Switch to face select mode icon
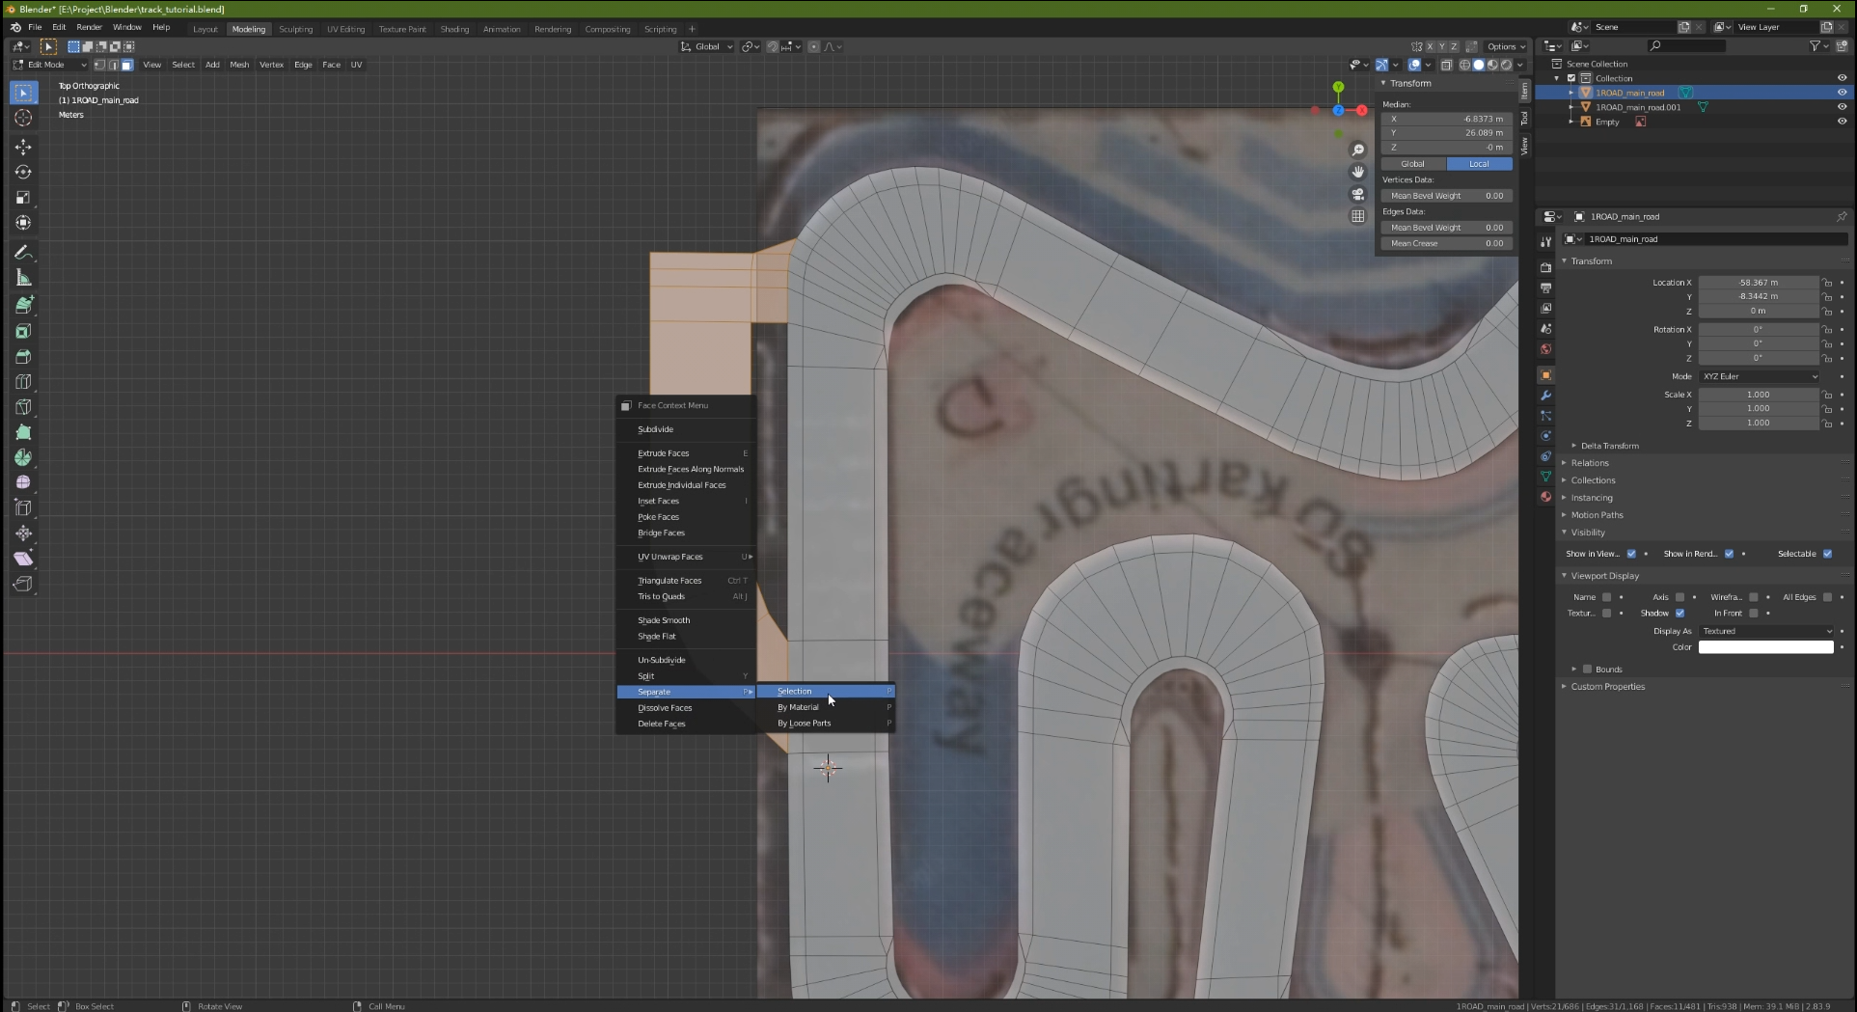The width and height of the screenshot is (1857, 1012). 127,65
